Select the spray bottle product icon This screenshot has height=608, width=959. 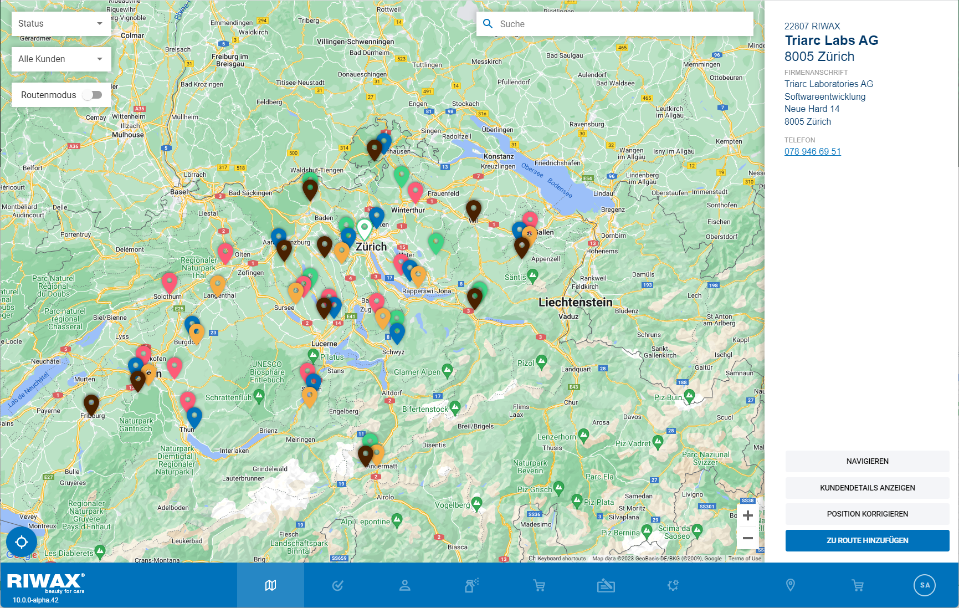(x=471, y=585)
